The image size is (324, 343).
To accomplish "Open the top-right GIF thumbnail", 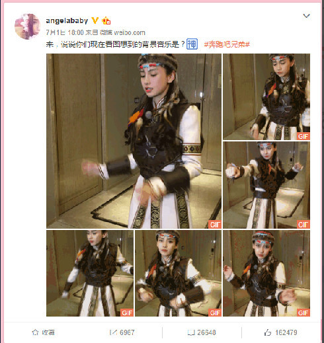I will point(266,96).
